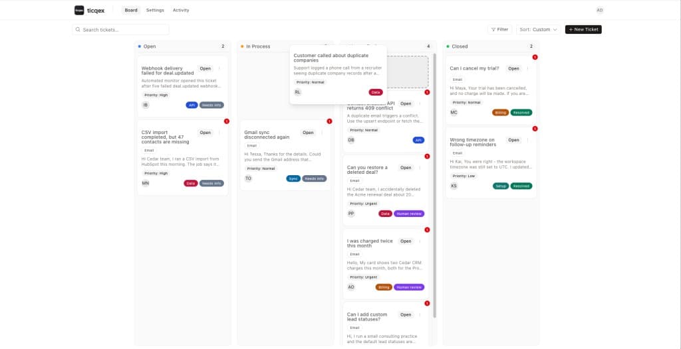Open status dropdown on restore deleted deal ticket
The width and height of the screenshot is (681, 349).
[x=406, y=168]
